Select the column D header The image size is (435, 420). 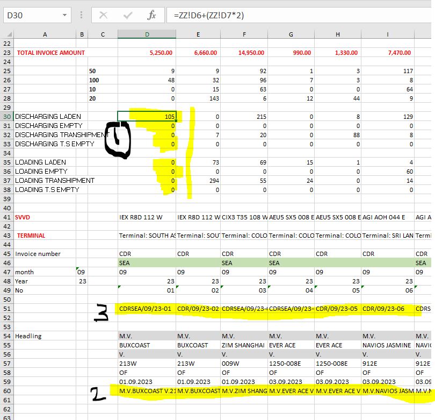coord(147,34)
